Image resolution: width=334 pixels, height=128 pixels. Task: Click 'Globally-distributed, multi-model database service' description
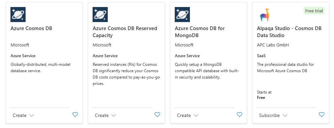click(40, 68)
